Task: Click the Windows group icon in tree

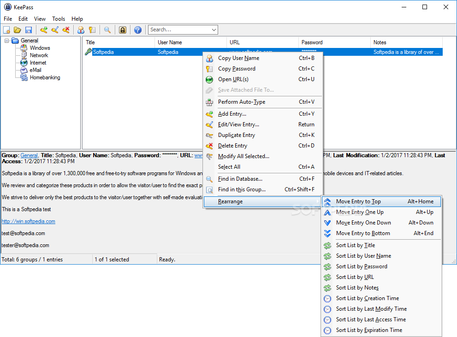Action: (24, 48)
